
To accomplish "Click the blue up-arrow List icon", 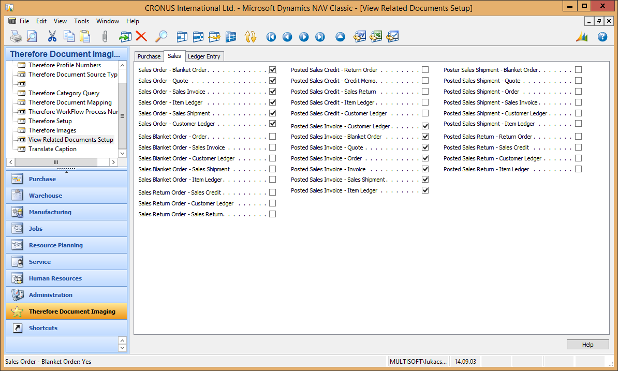I will point(340,37).
